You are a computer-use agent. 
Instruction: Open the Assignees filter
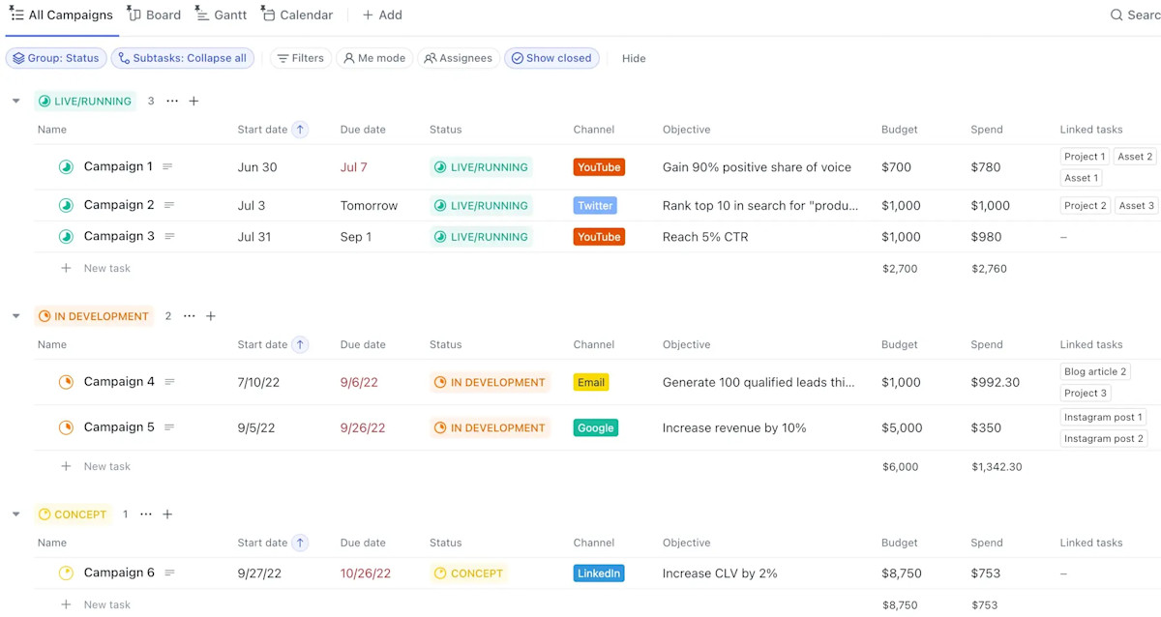pyautogui.click(x=458, y=58)
